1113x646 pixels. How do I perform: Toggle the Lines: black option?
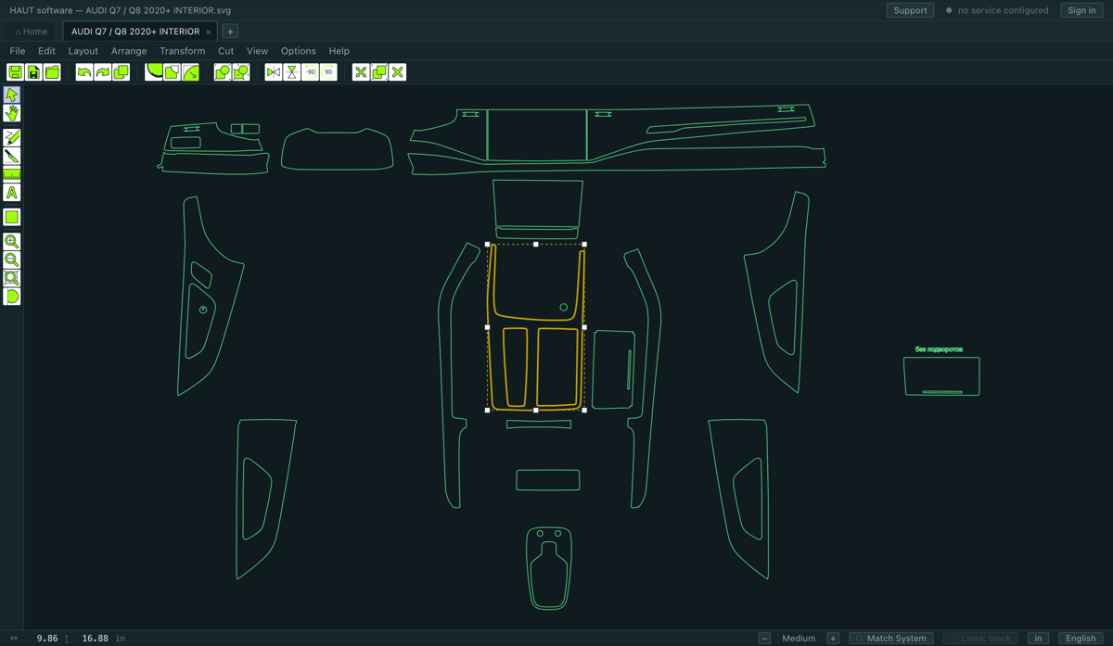(x=979, y=638)
